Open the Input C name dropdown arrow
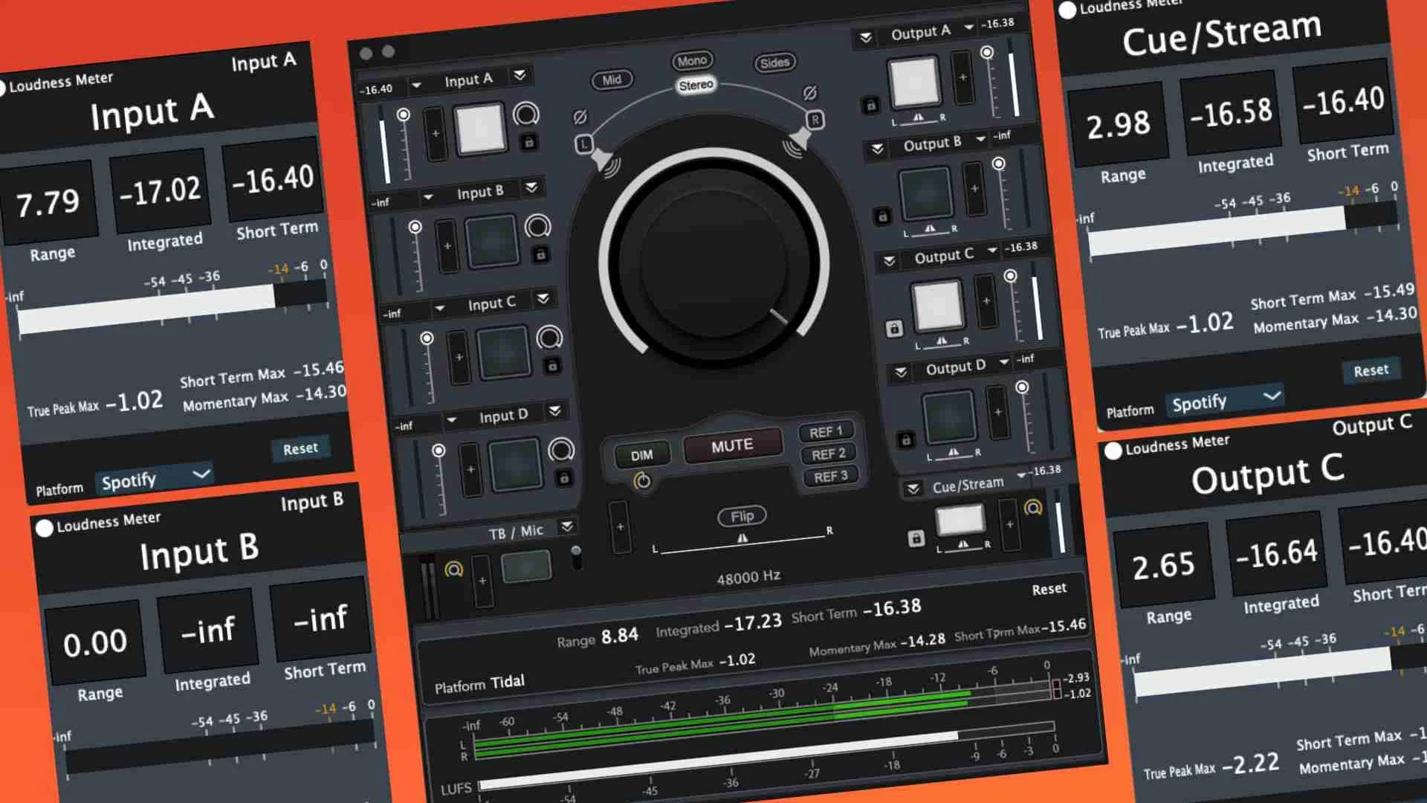Image resolution: width=1427 pixels, height=803 pixels. click(x=439, y=308)
